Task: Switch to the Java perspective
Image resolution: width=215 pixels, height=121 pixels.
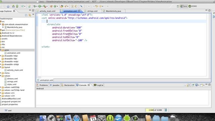Action: click(184, 6)
